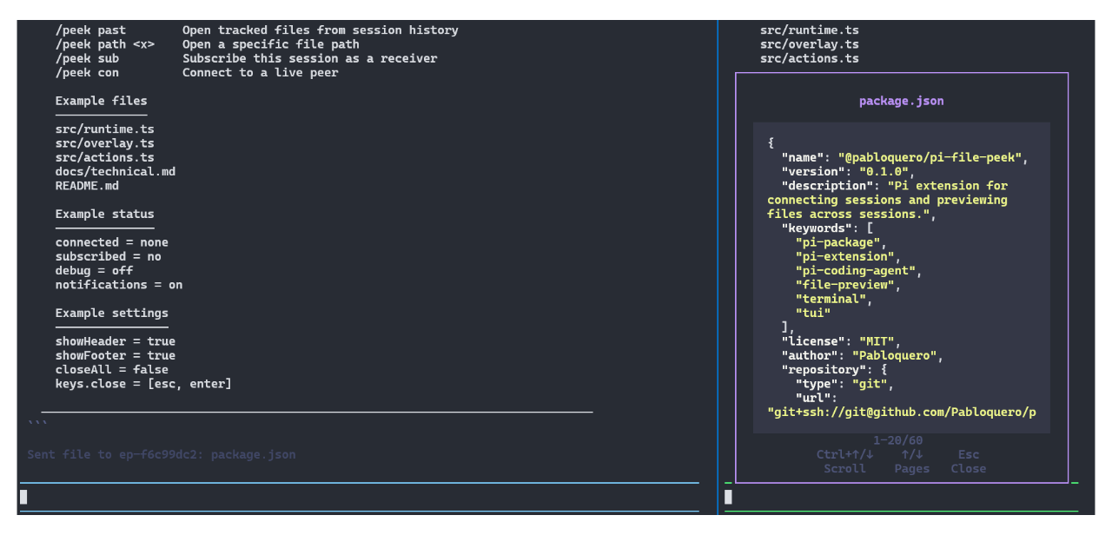Click the git+ssh GitHub repository URL
Viewport: 1112px width, 535px height.
[x=902, y=412]
